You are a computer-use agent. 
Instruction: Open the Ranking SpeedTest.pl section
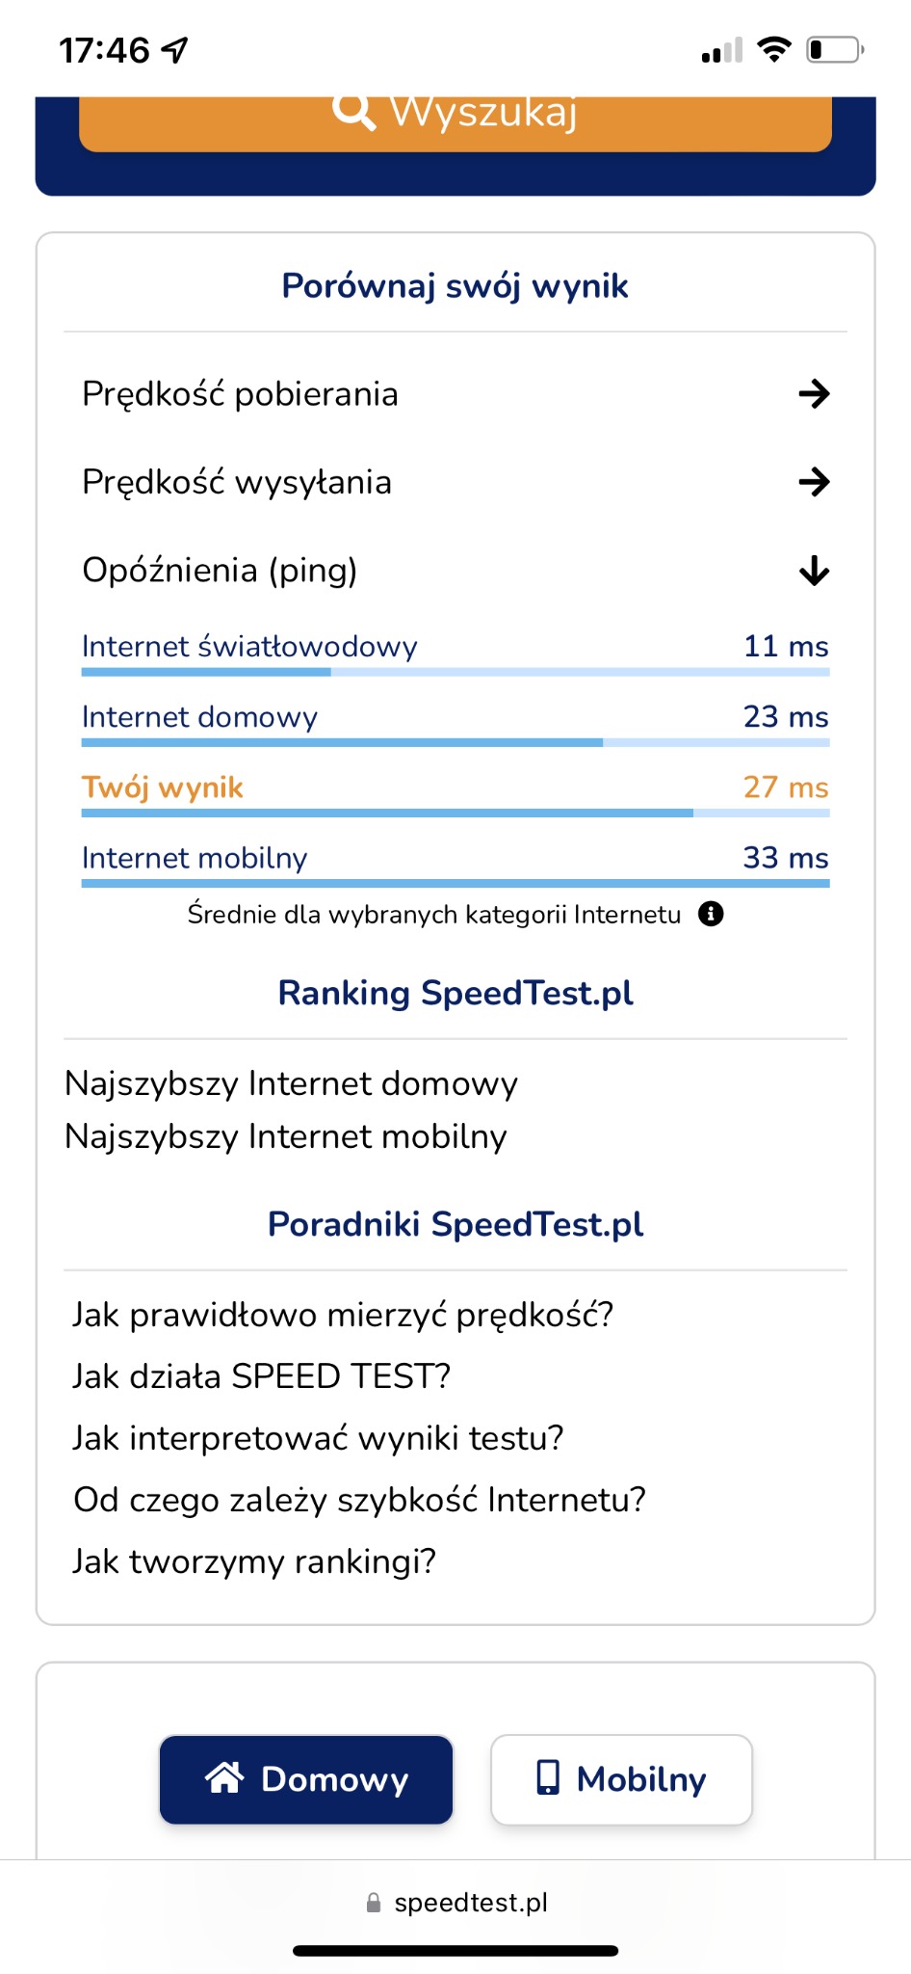coord(455,993)
